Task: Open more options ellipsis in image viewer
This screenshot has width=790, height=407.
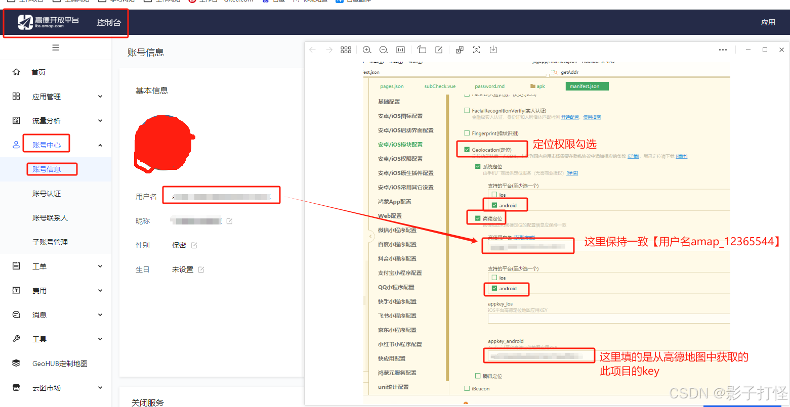Action: tap(723, 50)
